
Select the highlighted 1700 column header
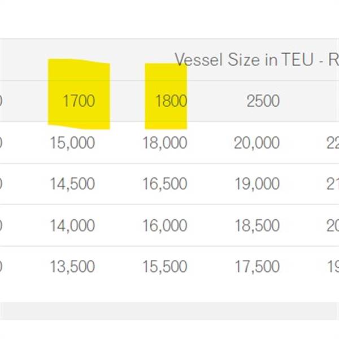(x=79, y=101)
